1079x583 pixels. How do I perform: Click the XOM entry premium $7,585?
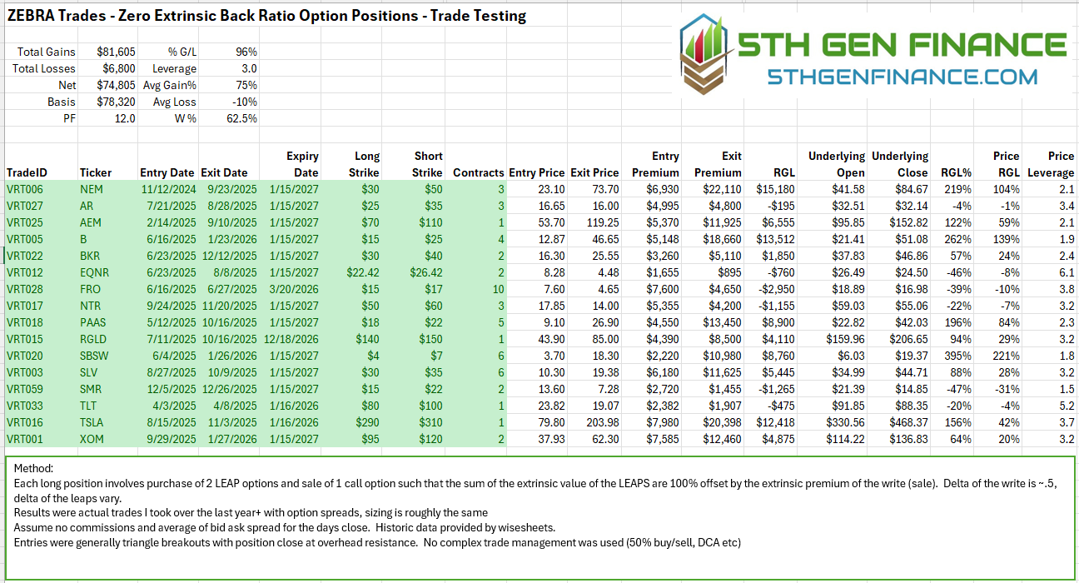point(662,439)
